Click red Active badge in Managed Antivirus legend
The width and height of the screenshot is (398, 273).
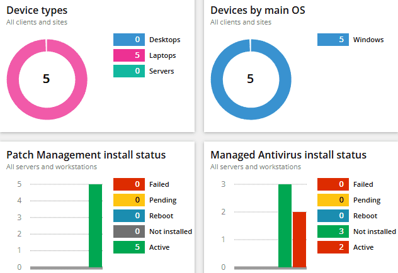333,247
